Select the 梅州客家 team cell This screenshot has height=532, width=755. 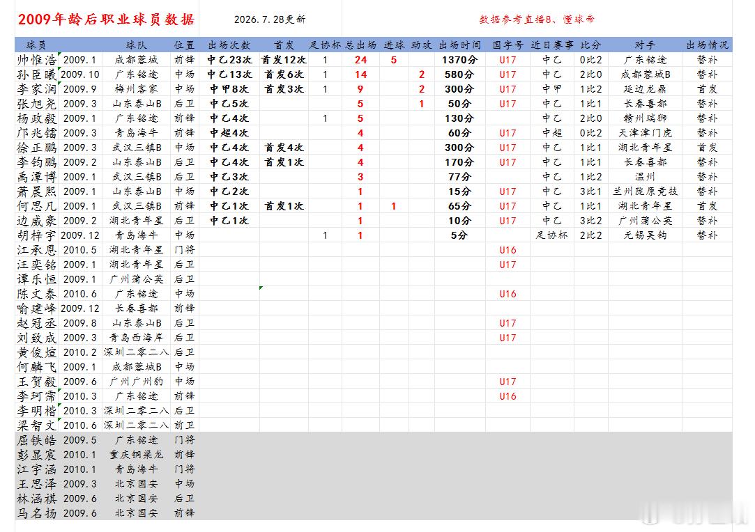point(136,89)
